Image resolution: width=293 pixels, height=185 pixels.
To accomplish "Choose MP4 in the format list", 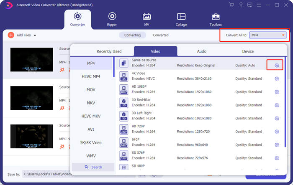I will click(91, 63).
